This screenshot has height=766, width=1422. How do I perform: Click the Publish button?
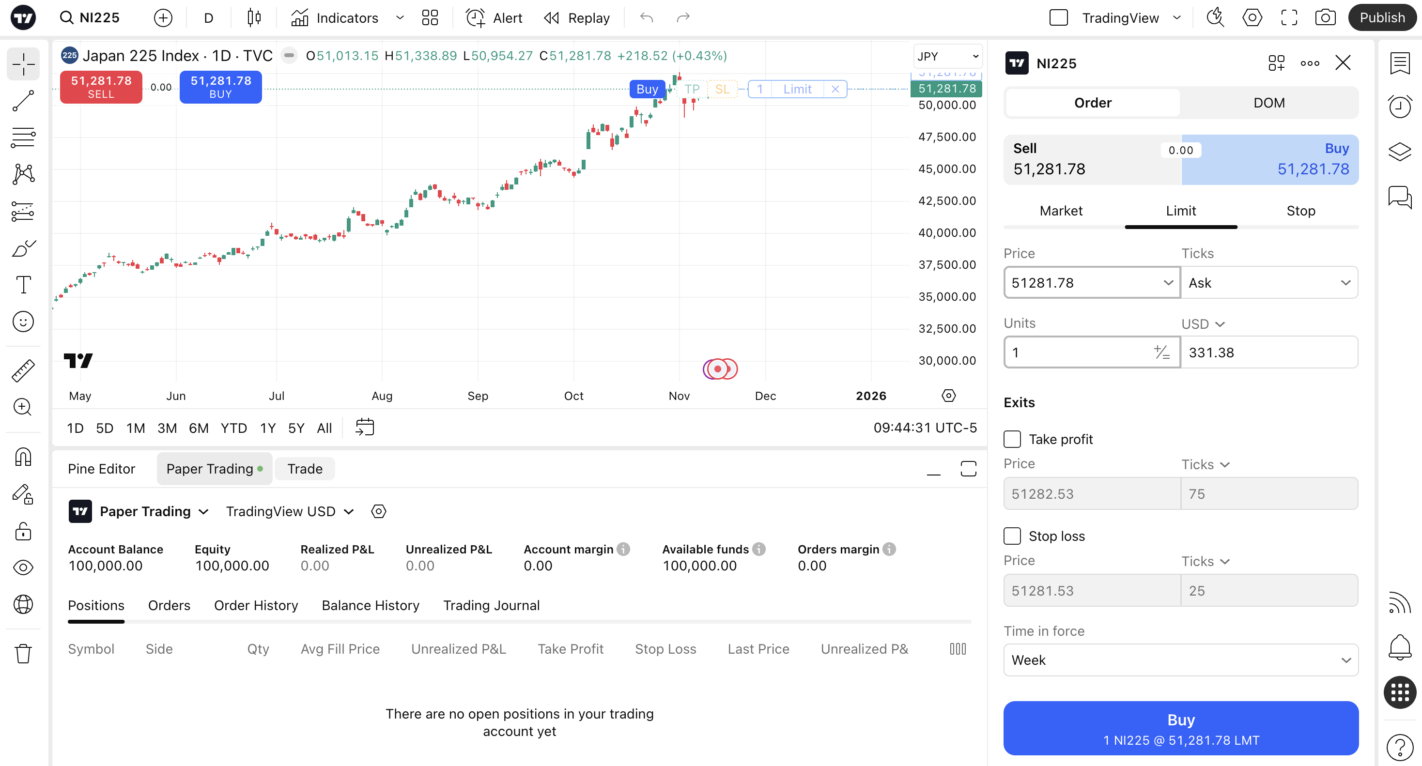[x=1382, y=17]
